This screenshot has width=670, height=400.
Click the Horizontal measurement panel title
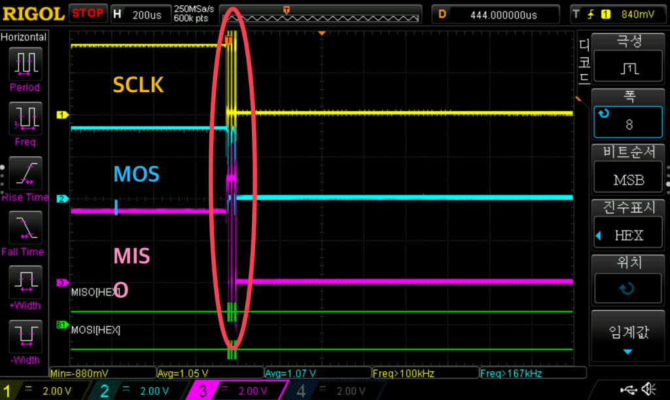(24, 37)
